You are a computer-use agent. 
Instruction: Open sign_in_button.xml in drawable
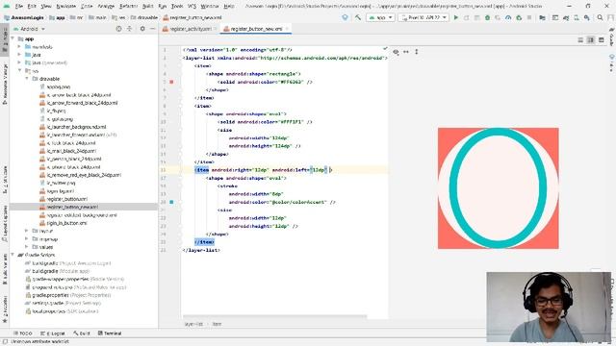pyautogui.click(x=66, y=223)
